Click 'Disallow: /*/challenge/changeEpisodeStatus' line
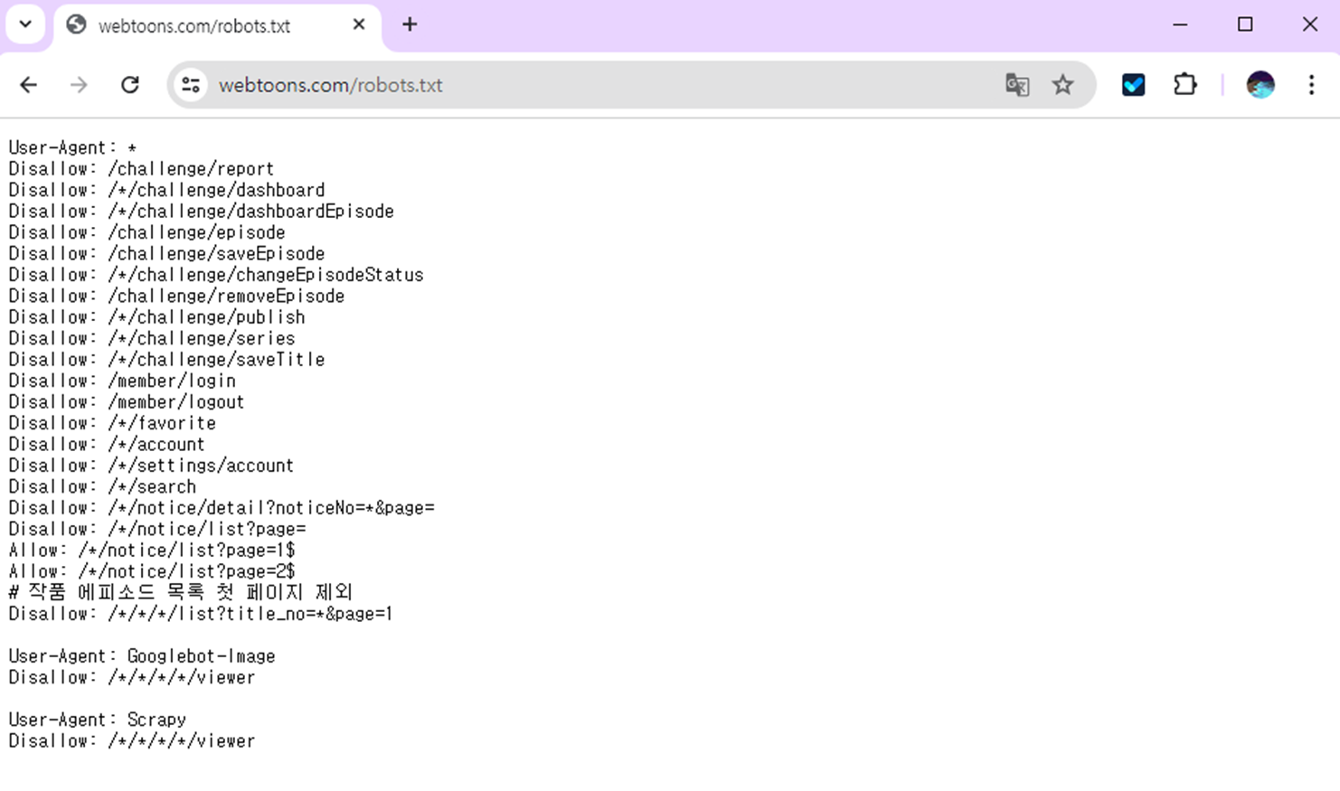1340x791 pixels. coord(216,275)
